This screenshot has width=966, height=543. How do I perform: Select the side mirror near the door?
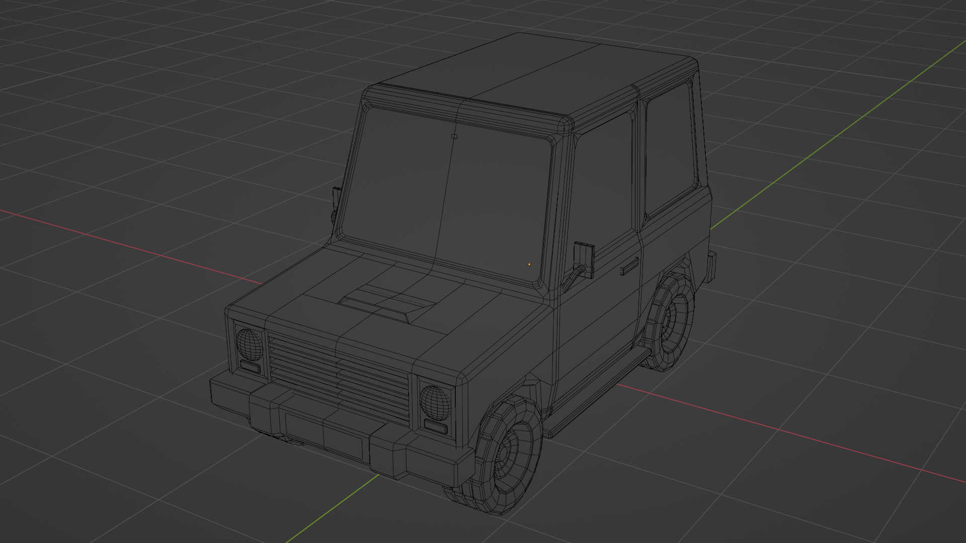point(584,257)
